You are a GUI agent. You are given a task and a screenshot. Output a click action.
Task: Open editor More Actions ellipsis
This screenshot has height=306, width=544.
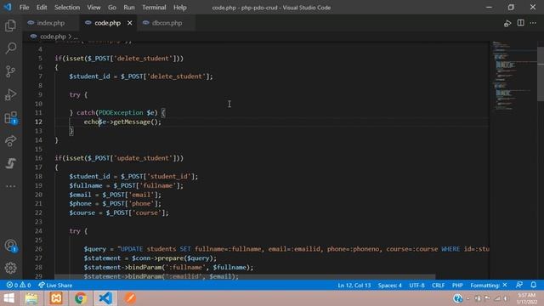533,23
